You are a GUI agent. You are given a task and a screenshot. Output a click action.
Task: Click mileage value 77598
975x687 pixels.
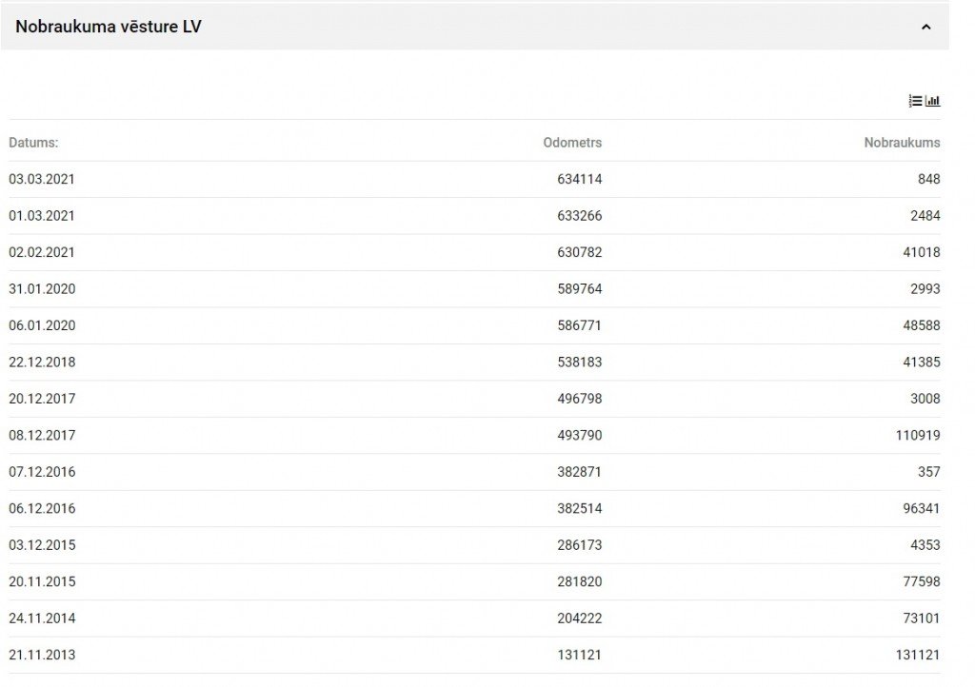point(922,581)
